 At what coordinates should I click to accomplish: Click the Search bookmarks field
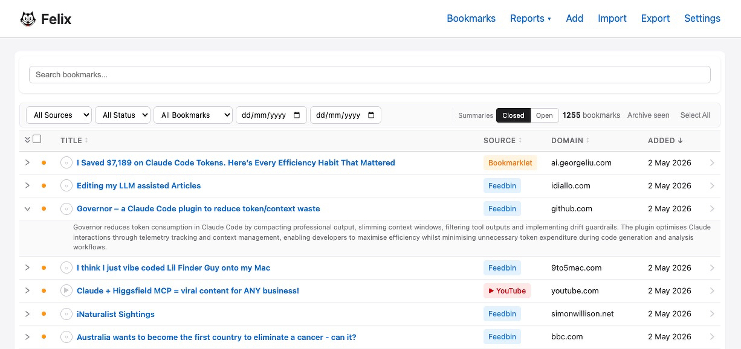point(370,75)
